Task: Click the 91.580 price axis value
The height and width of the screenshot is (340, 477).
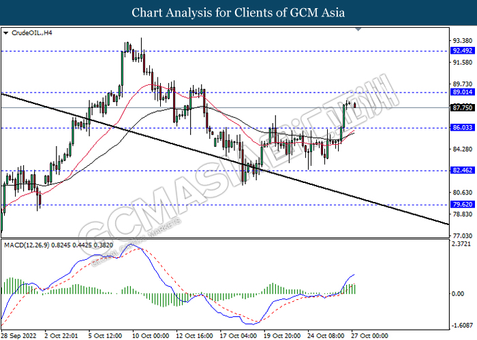Action: pos(463,63)
